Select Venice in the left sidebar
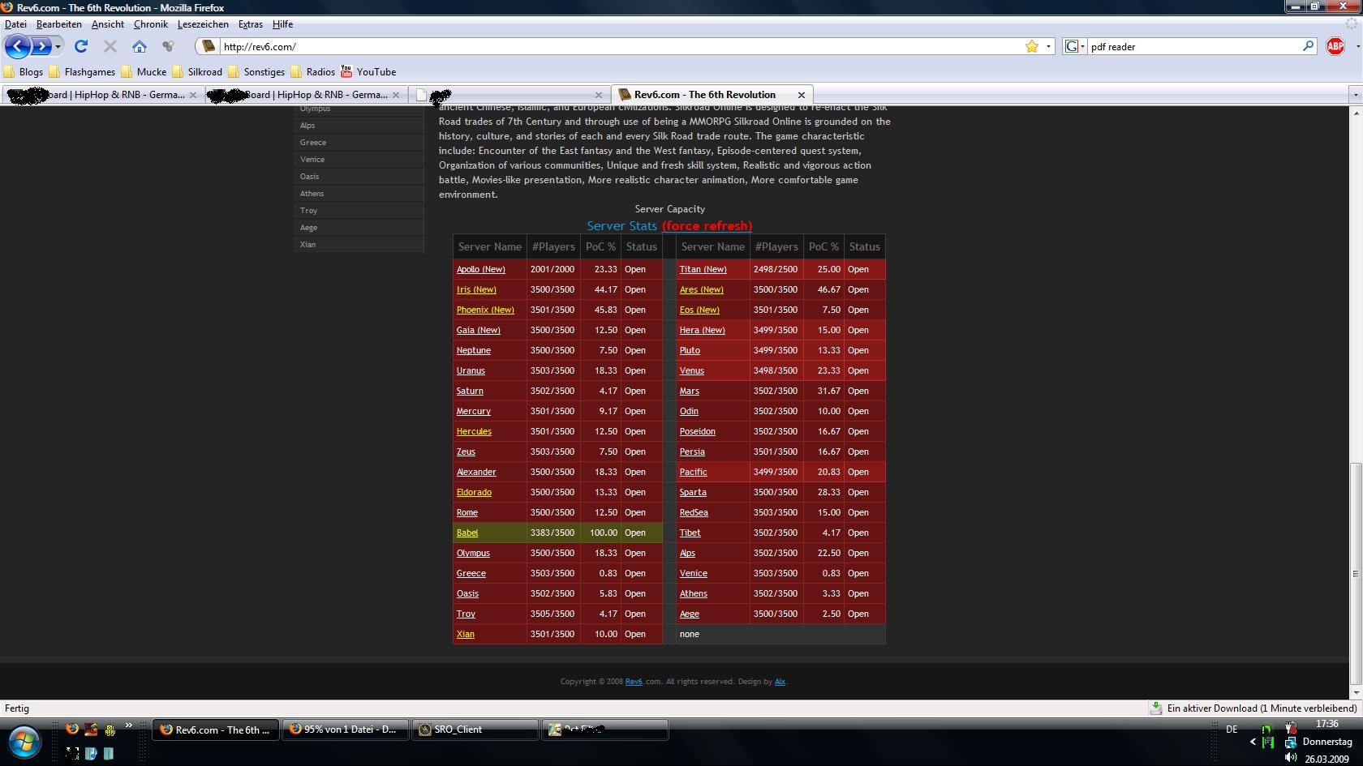 pyautogui.click(x=312, y=160)
